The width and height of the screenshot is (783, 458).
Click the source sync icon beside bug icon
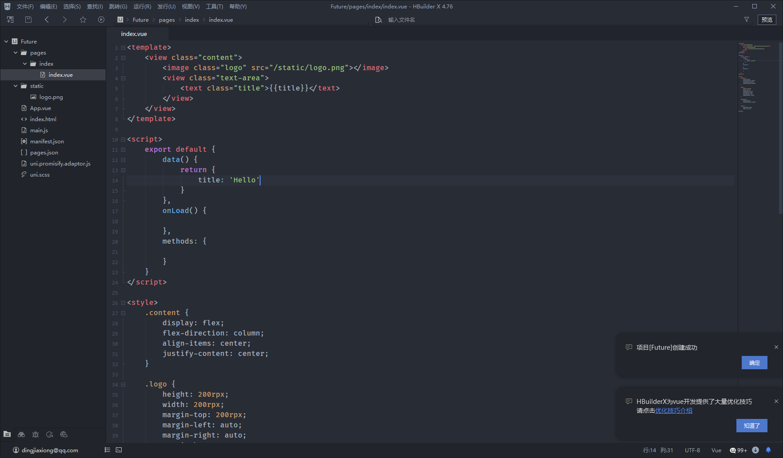[50, 434]
